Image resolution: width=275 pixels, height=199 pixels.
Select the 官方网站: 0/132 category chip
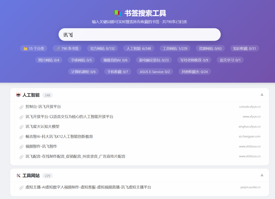(102, 48)
